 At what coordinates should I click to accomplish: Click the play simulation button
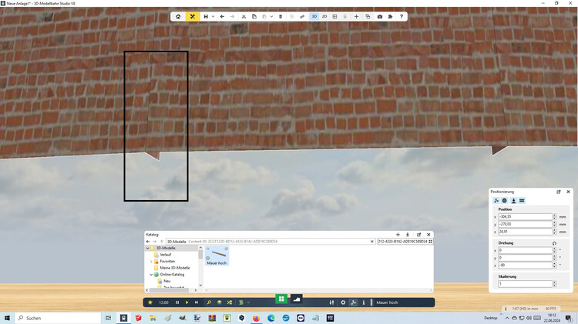[187, 302]
